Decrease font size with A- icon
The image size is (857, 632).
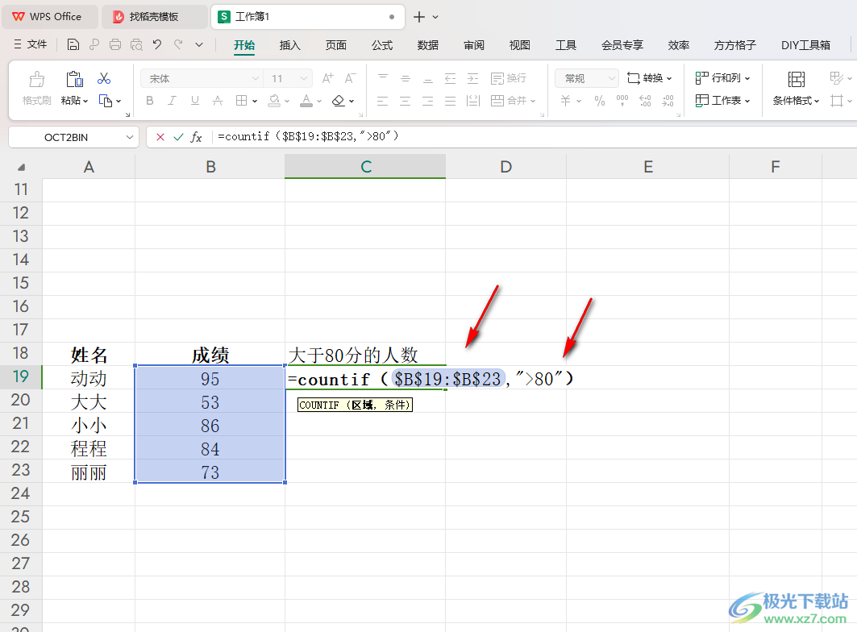350,78
